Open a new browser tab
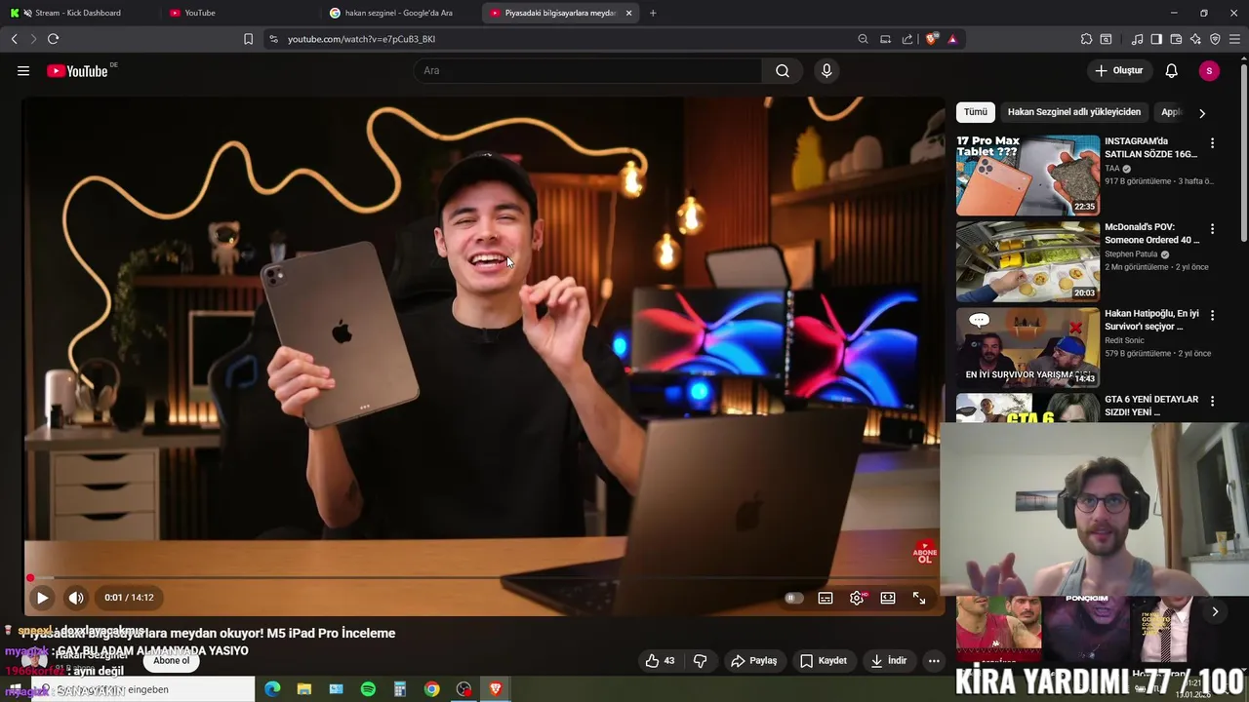Viewport: 1249px width, 702px height. point(653,13)
